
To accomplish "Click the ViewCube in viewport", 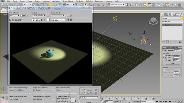I will (x=153, y=21).
